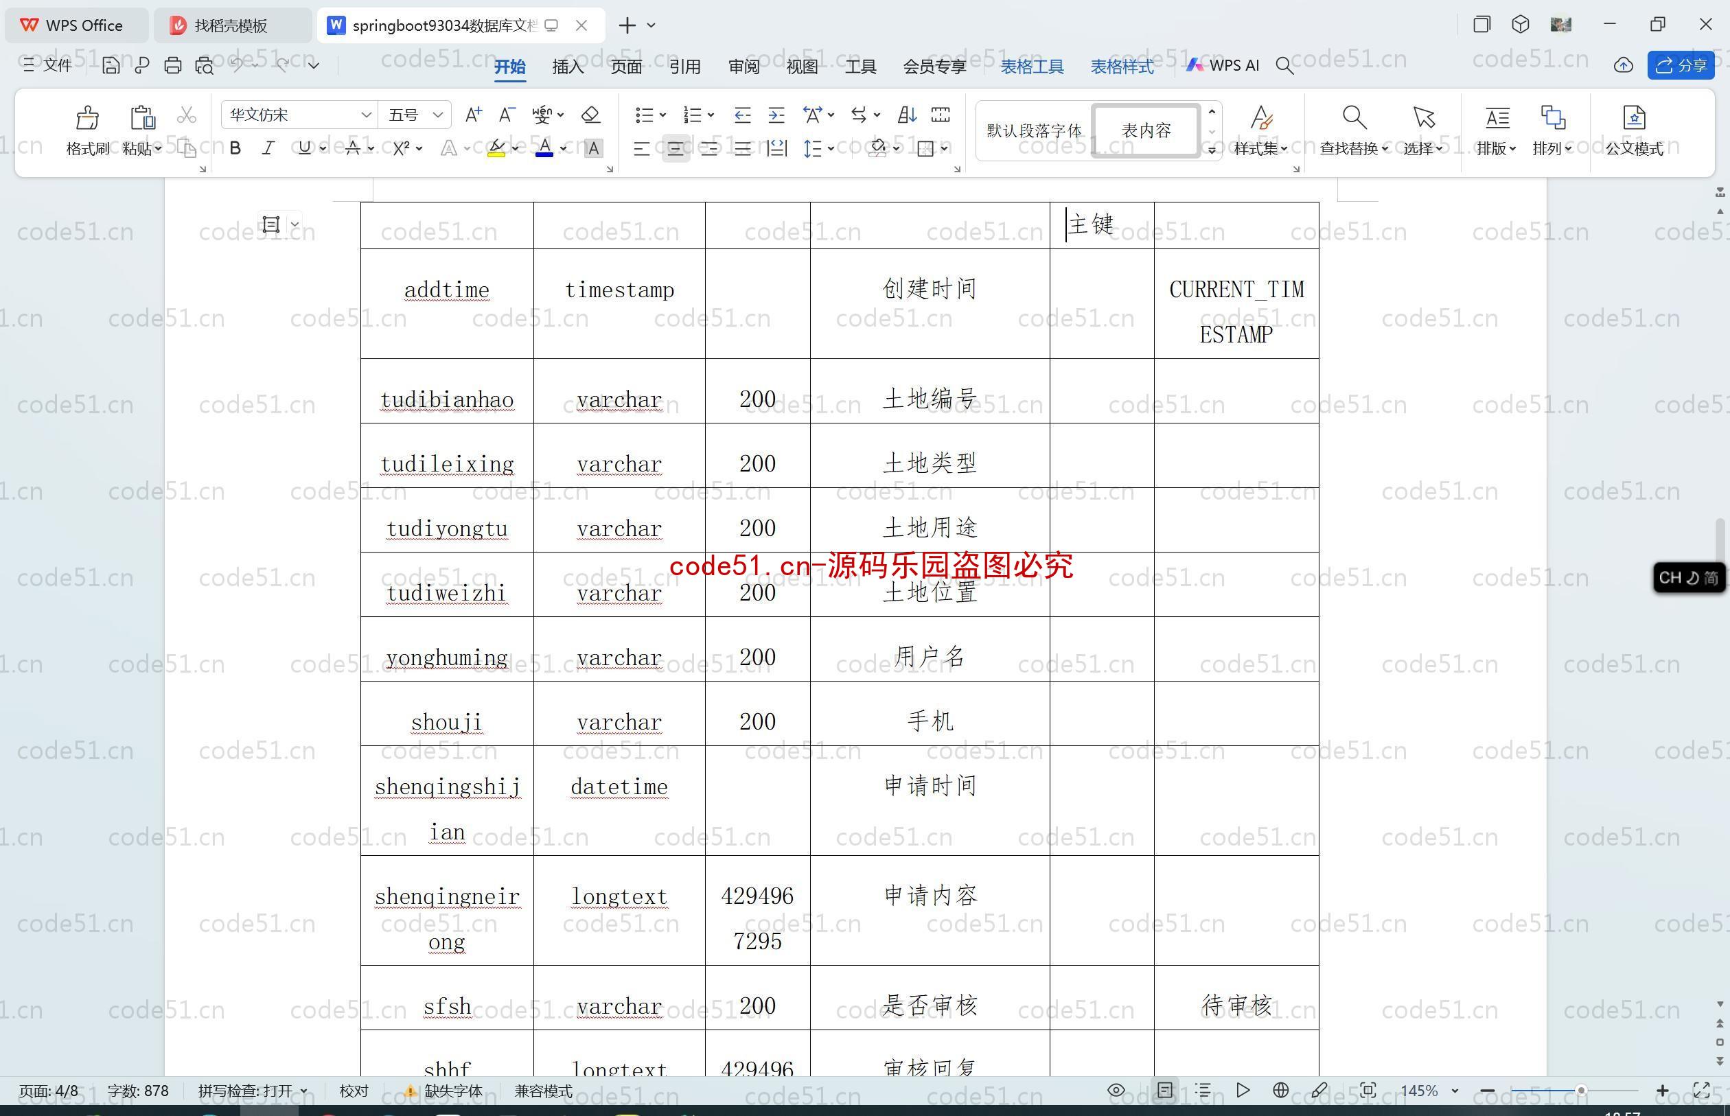Click the Save document icon

tap(111, 65)
